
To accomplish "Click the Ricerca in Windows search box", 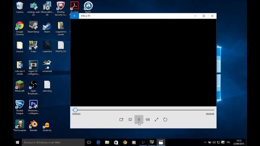I will (x=53, y=142).
